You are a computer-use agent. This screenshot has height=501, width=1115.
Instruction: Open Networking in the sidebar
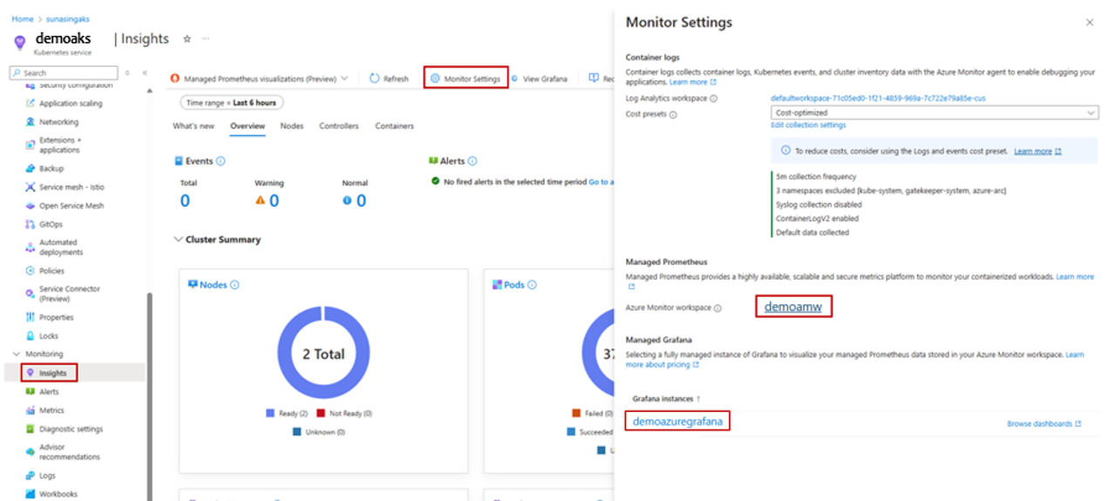click(x=58, y=122)
